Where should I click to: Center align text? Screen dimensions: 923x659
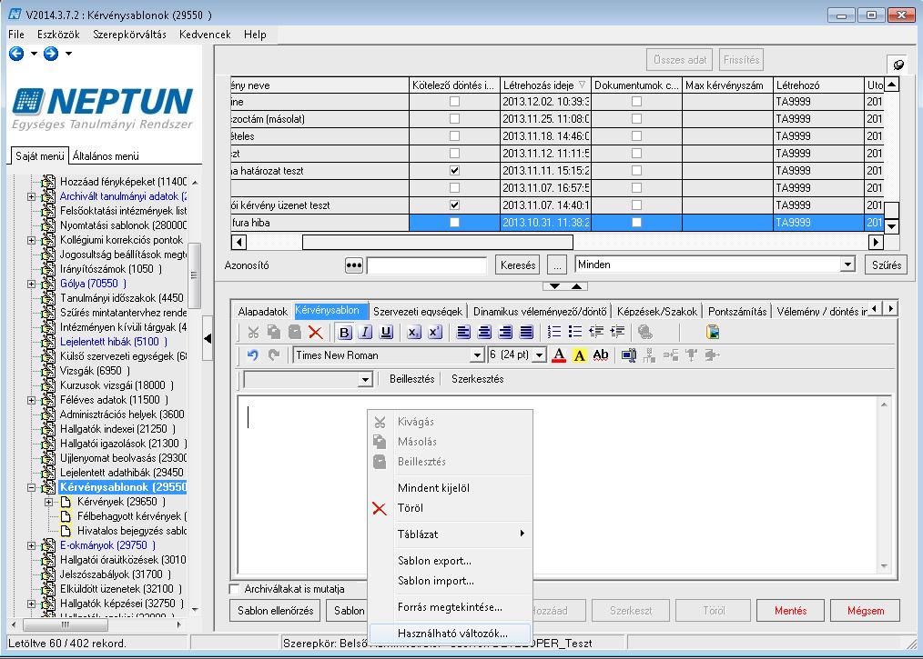point(484,332)
